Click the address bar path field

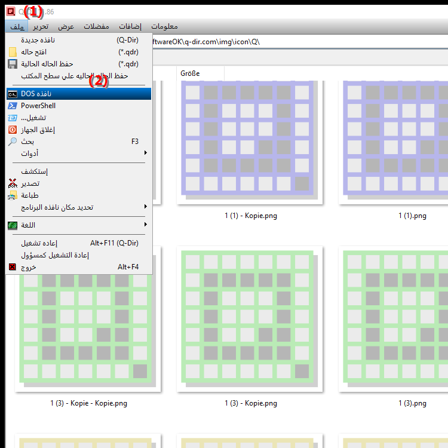tap(300, 42)
